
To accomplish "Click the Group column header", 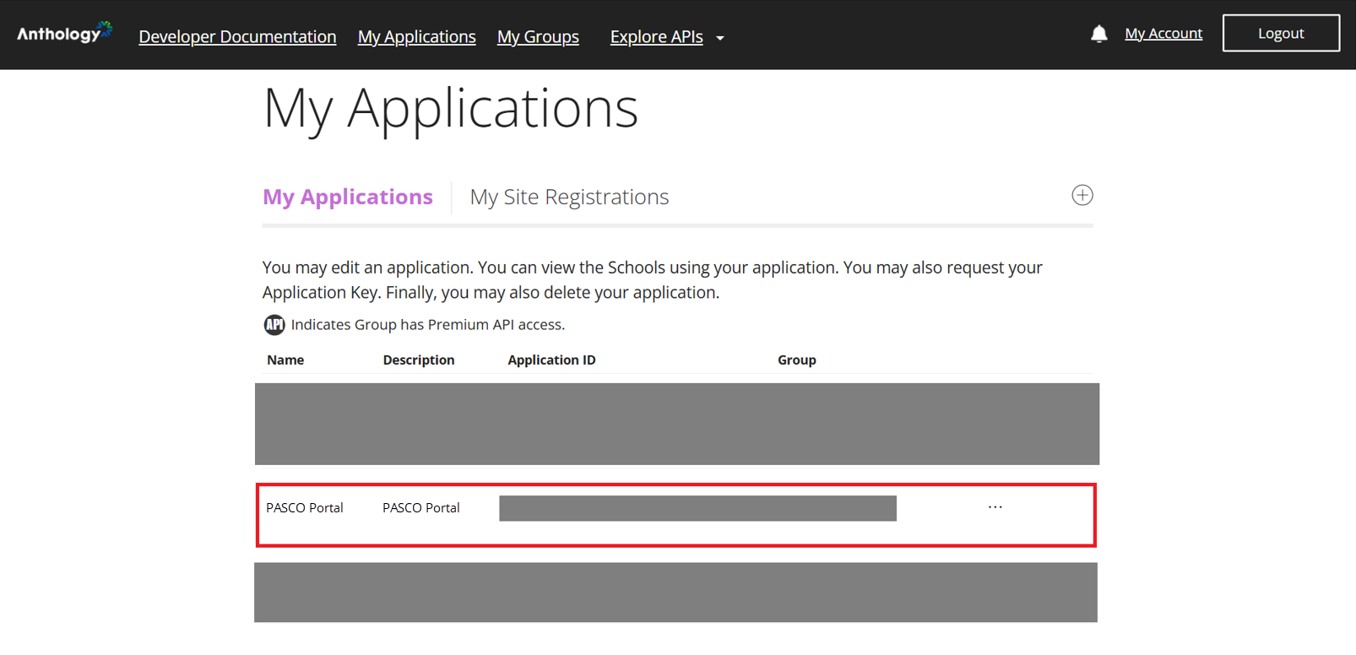I will click(796, 360).
